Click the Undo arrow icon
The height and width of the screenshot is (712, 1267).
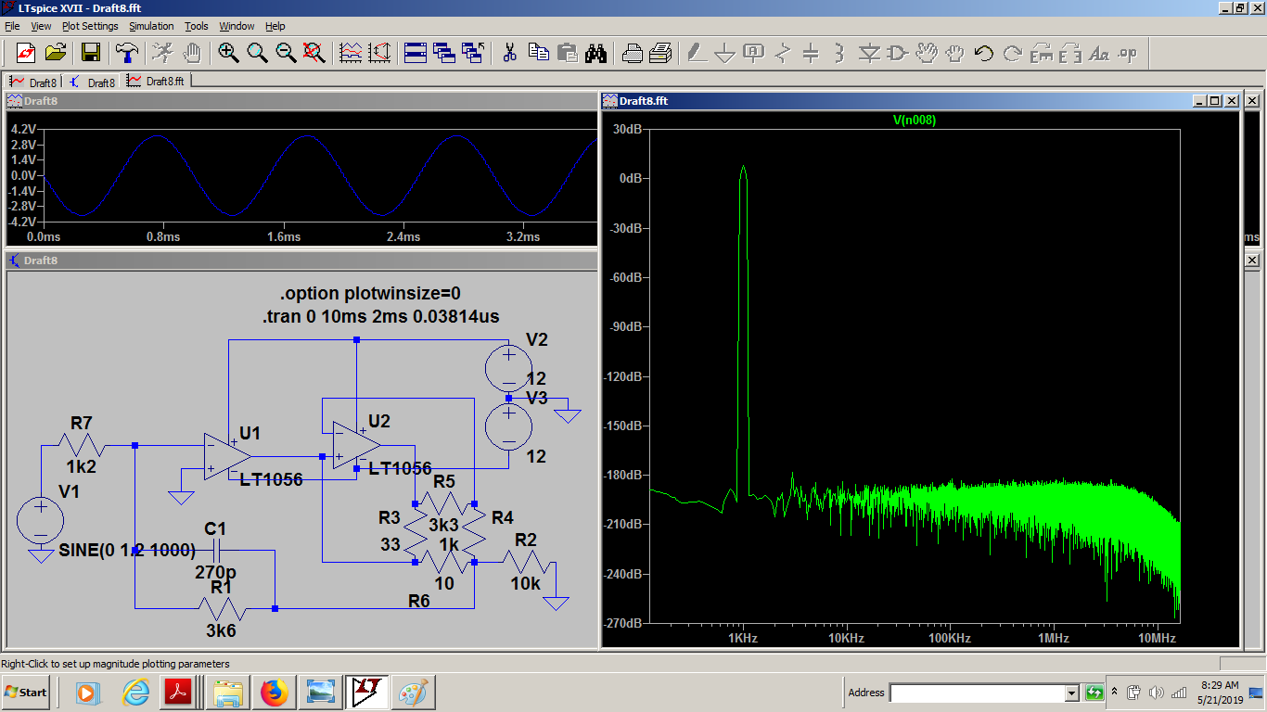tap(984, 52)
